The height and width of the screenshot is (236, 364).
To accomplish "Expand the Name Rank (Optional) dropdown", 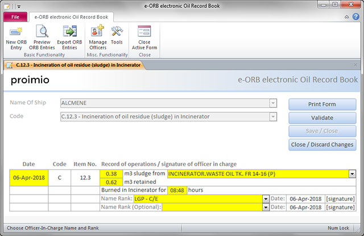I will [x=266, y=207].
